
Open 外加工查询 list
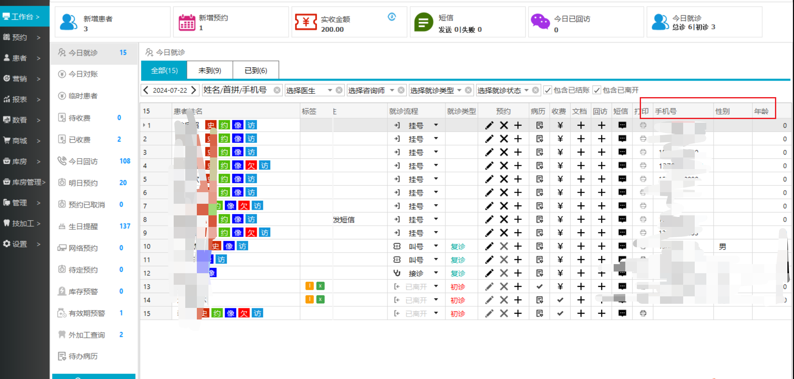[94, 335]
